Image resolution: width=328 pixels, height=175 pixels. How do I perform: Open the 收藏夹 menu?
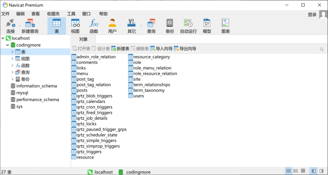coord(53,14)
